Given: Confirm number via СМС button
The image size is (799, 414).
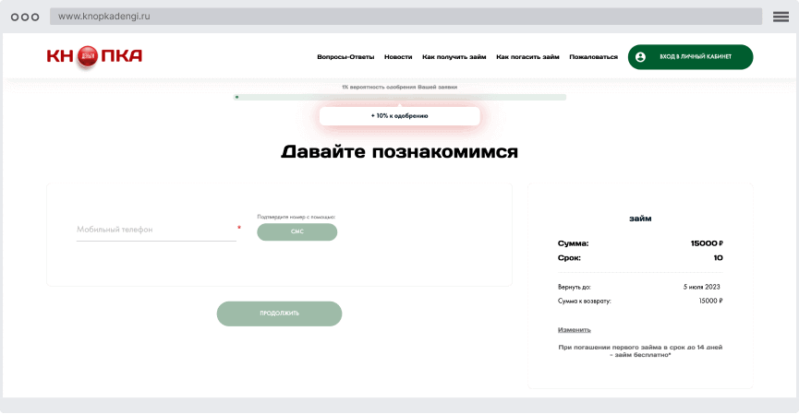Looking at the screenshot, I should 297,232.
